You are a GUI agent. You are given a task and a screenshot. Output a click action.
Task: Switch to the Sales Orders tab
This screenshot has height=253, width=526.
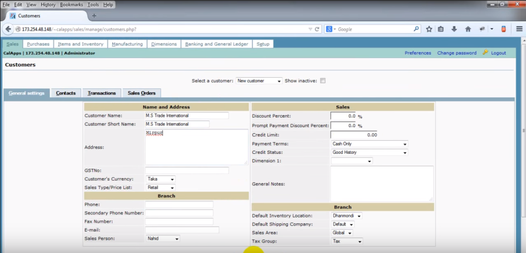pyautogui.click(x=141, y=93)
